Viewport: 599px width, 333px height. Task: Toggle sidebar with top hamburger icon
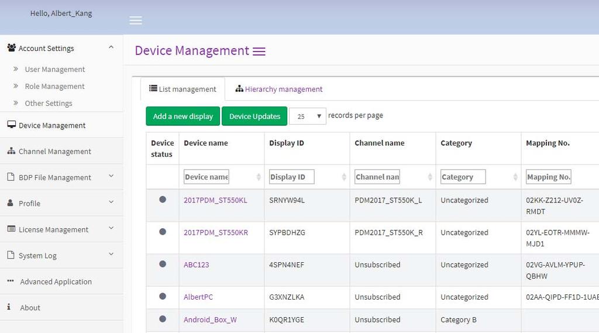(136, 20)
